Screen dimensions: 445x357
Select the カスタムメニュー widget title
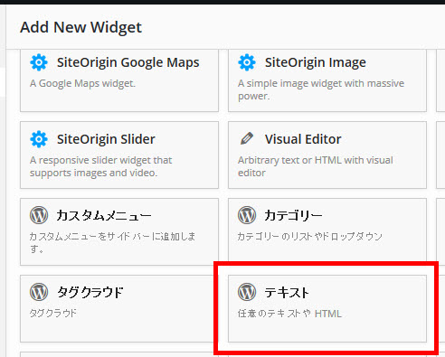[x=104, y=216]
